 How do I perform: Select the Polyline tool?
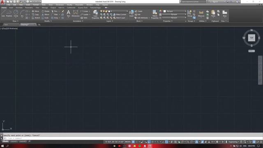pos(9,13)
